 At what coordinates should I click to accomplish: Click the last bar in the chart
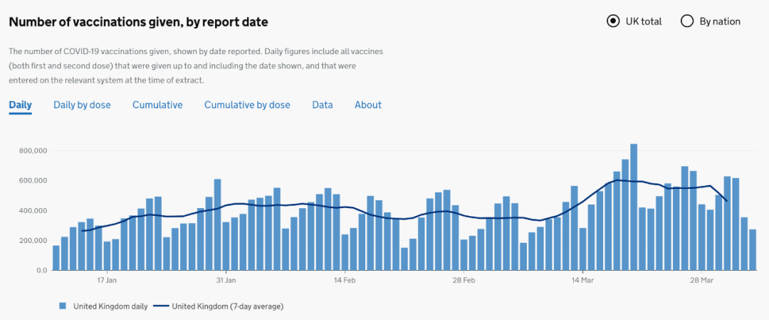pos(753,249)
